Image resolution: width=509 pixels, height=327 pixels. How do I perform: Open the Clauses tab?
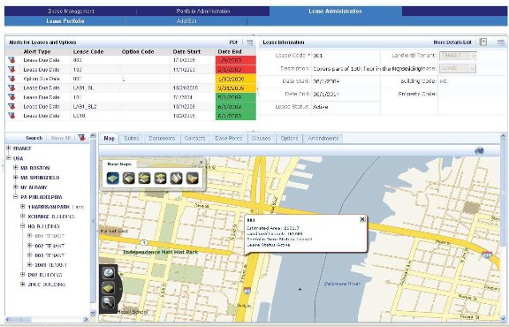[x=261, y=139]
